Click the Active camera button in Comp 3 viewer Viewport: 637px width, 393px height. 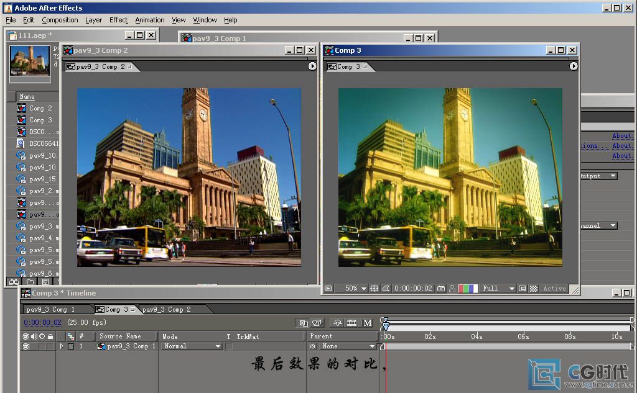(x=554, y=288)
